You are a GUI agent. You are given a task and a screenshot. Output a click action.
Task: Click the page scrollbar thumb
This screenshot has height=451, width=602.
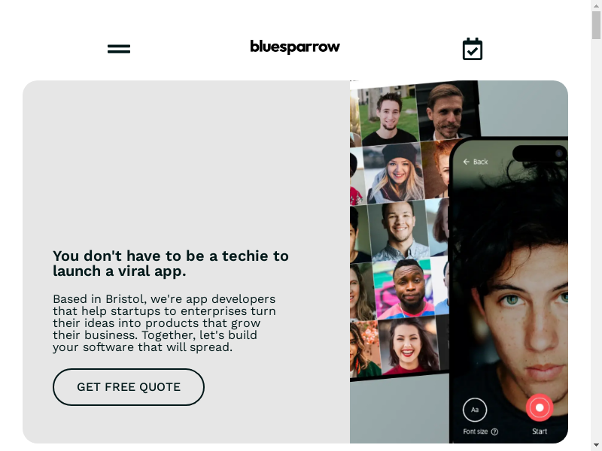596,26
